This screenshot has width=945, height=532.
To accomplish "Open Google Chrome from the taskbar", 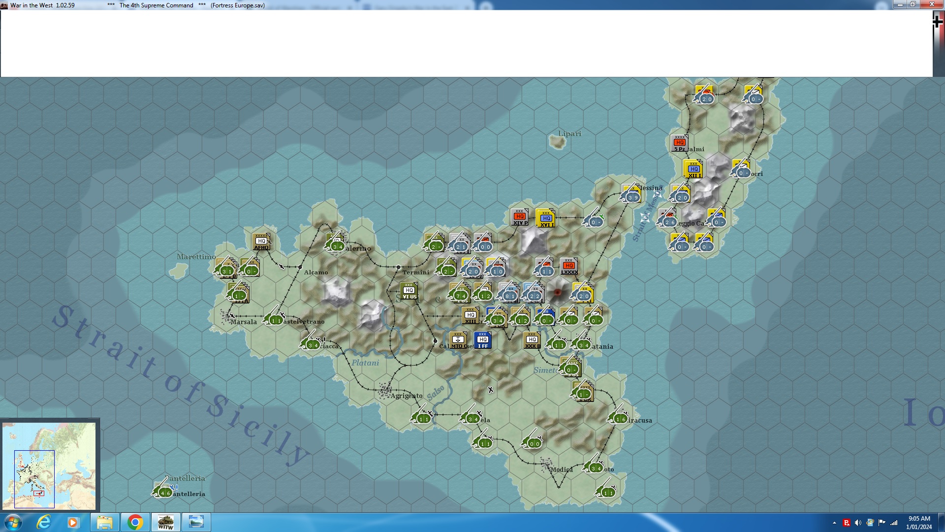I will tap(135, 522).
